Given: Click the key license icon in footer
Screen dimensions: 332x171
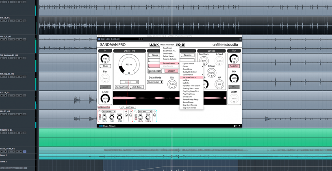Looking at the screenshot, I should (x=235, y=126).
